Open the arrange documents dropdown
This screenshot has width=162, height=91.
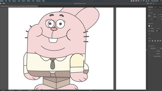pos(4,3)
